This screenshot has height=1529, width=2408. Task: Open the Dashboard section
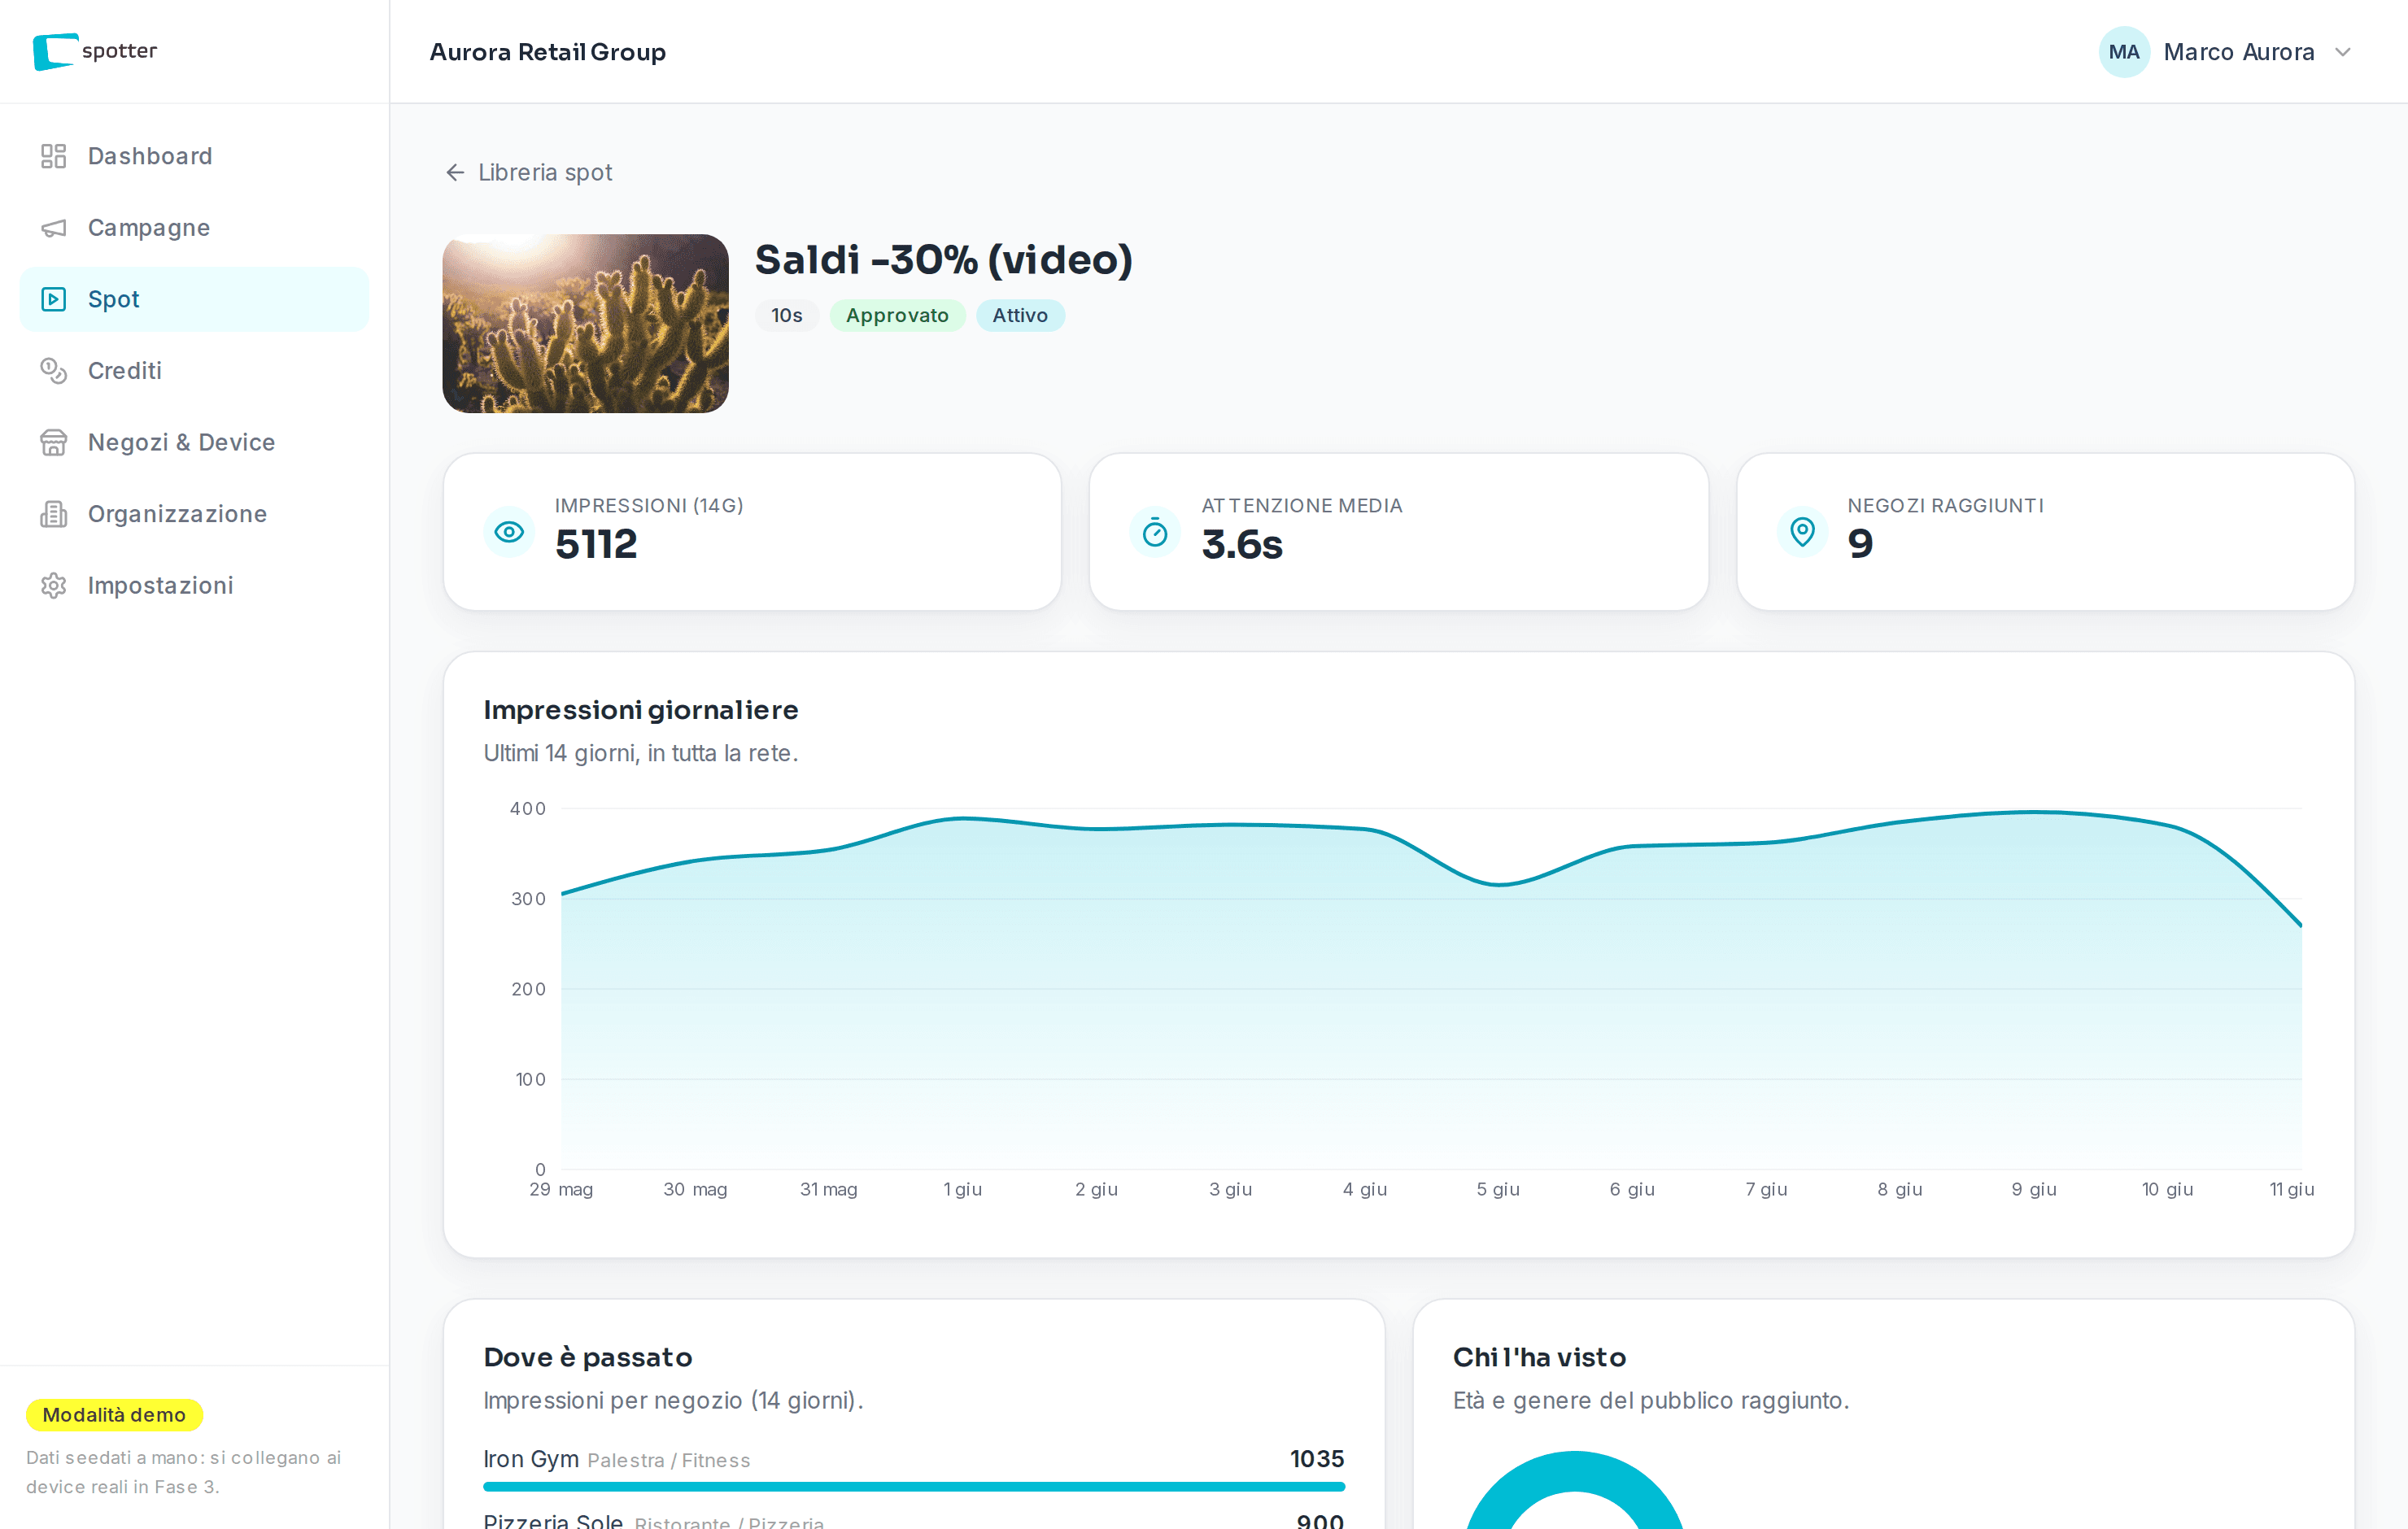(194, 156)
